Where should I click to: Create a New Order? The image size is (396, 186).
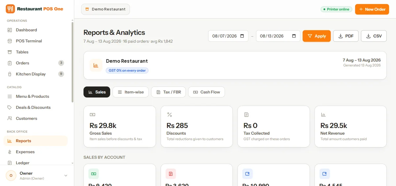(x=372, y=9)
